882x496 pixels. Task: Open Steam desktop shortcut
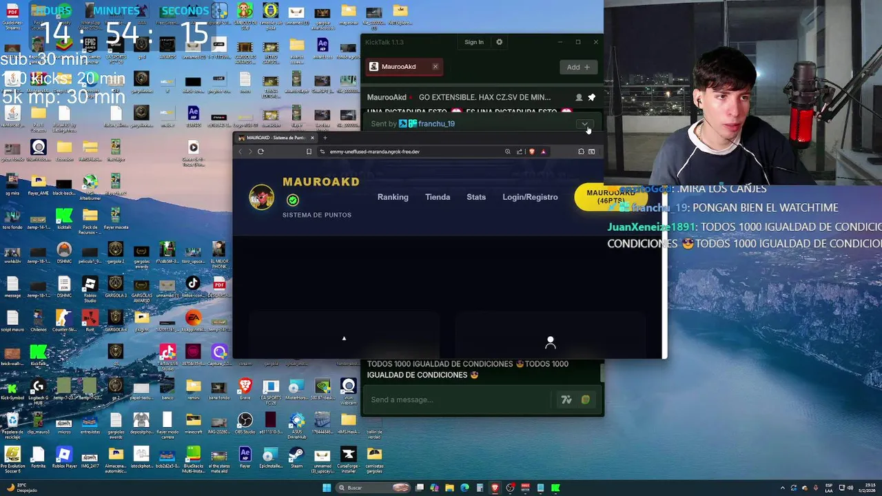[x=296, y=457]
